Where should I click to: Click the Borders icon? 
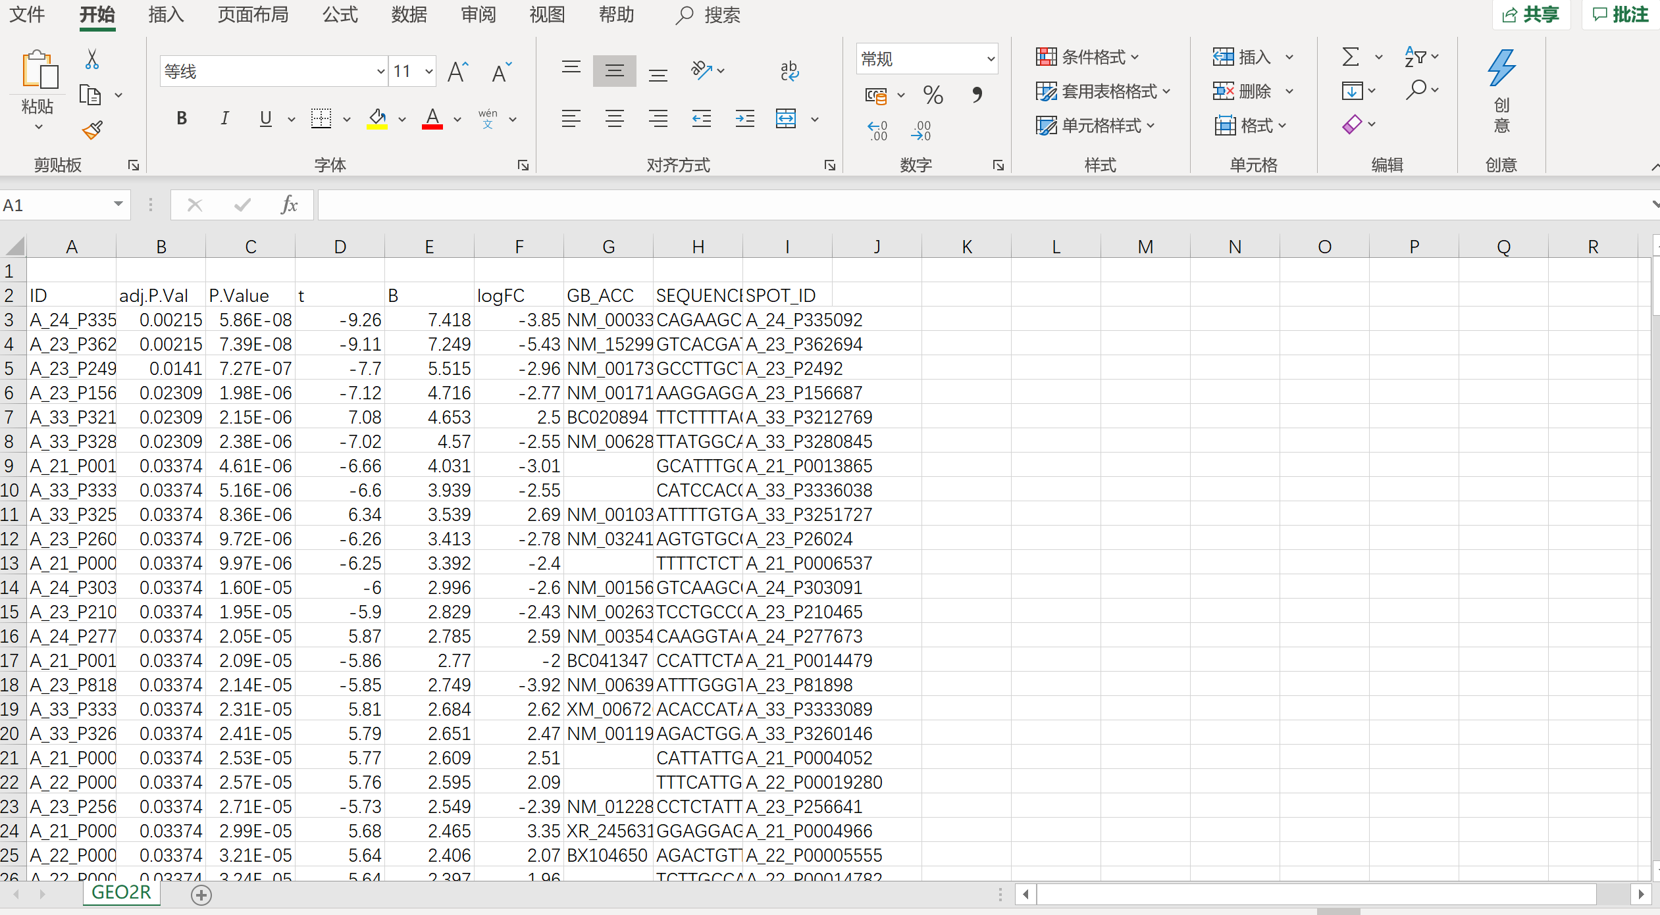321,118
